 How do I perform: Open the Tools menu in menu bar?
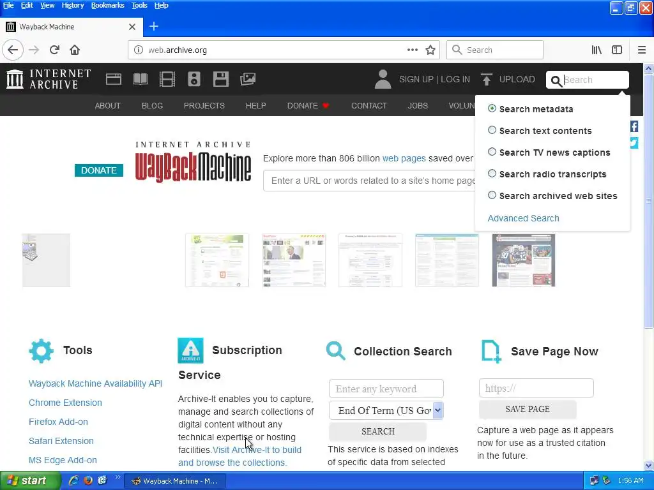139,5
